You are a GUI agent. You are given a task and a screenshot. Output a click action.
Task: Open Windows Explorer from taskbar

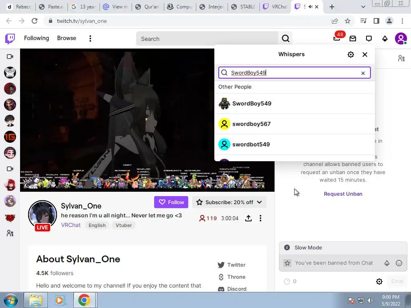36,300
